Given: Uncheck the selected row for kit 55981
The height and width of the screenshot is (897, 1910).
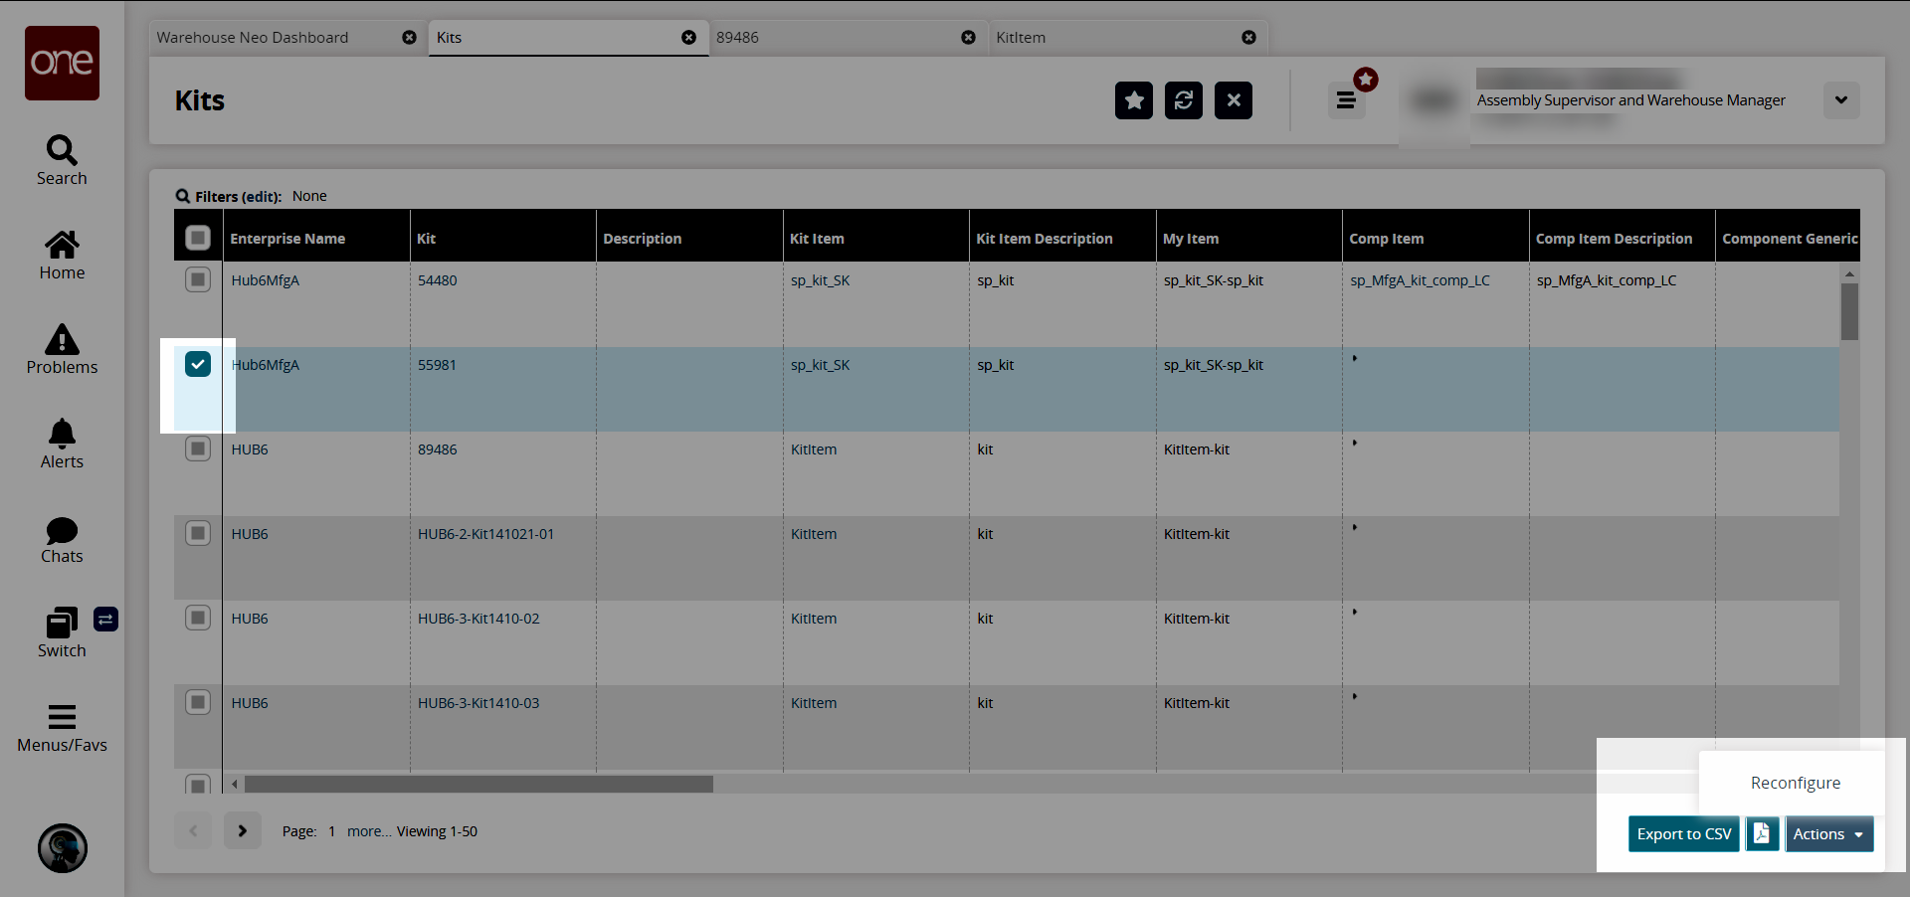Looking at the screenshot, I should click(x=198, y=364).
